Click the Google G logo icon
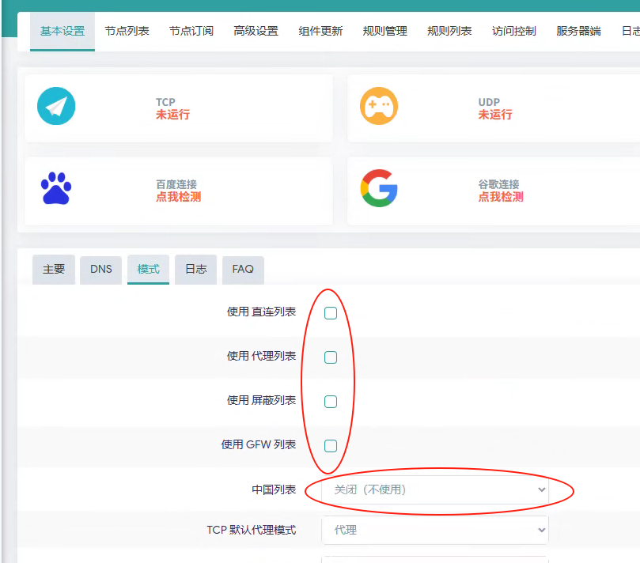The height and width of the screenshot is (563, 640). click(x=379, y=188)
